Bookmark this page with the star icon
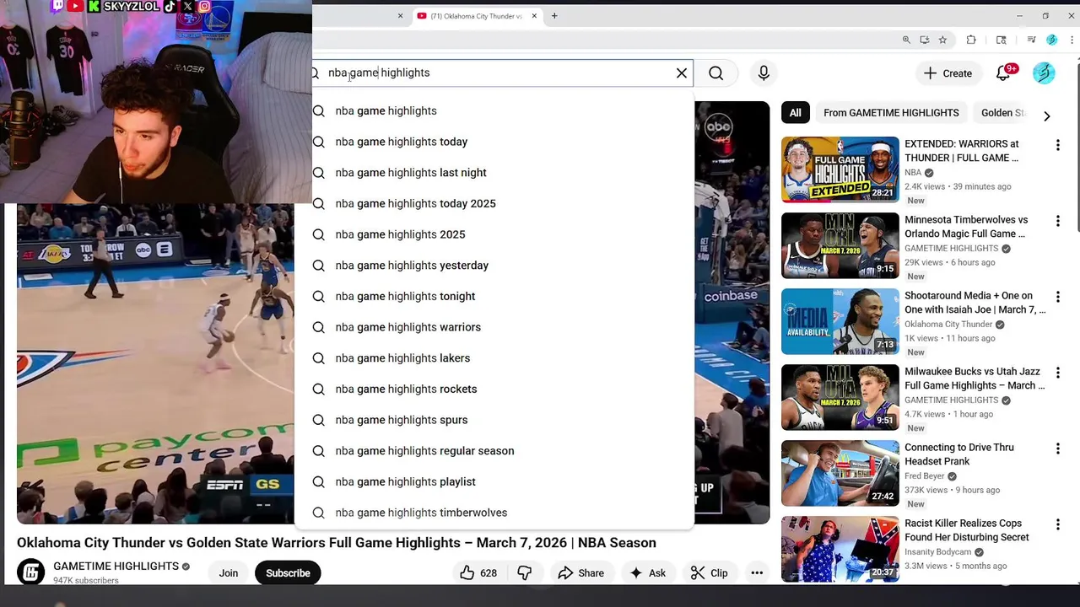 [942, 40]
